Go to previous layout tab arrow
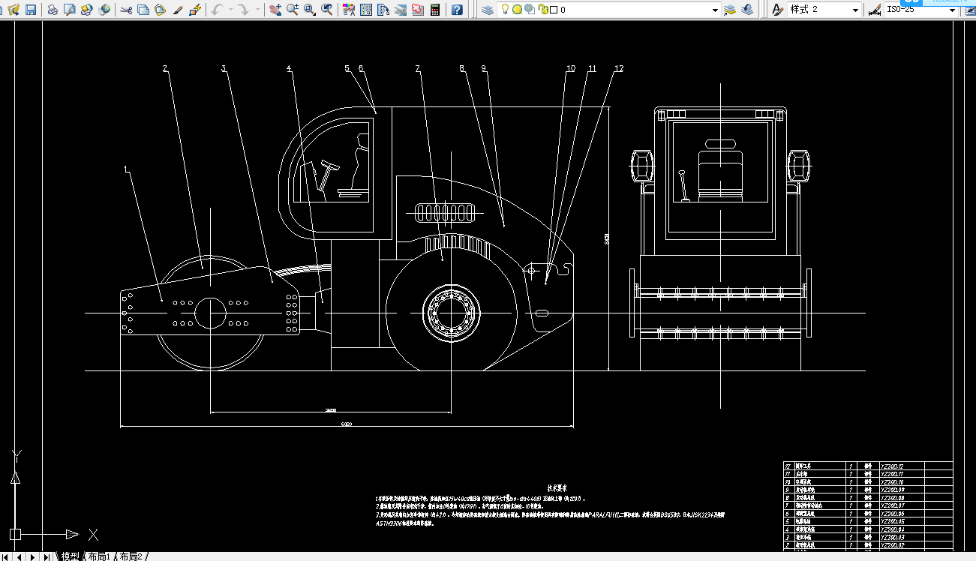 coord(20,556)
